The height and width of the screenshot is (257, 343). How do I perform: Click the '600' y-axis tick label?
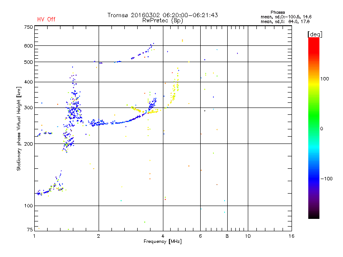[28, 46]
